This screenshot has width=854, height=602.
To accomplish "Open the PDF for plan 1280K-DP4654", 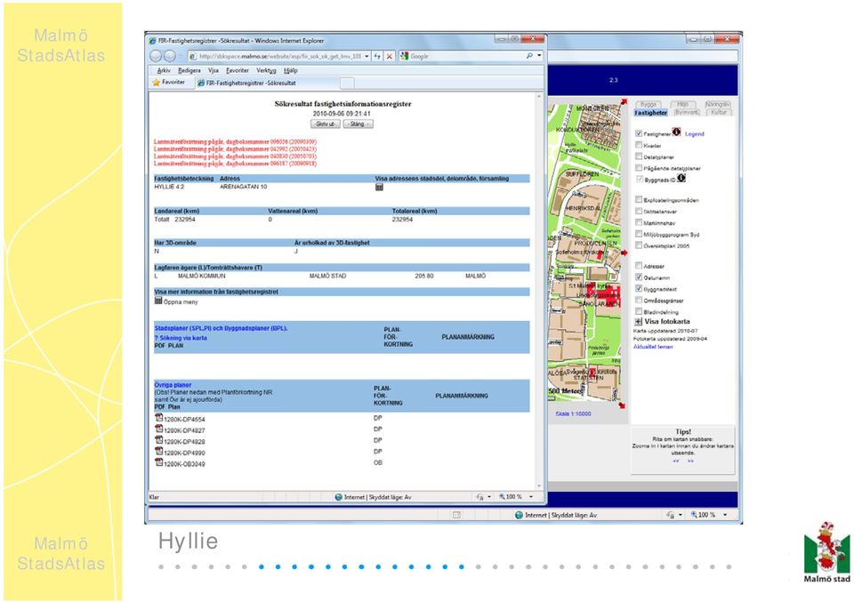I will point(159,417).
